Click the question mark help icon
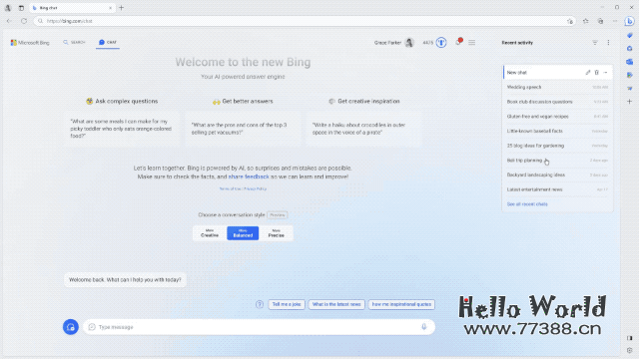The height and width of the screenshot is (359, 639). (x=260, y=304)
